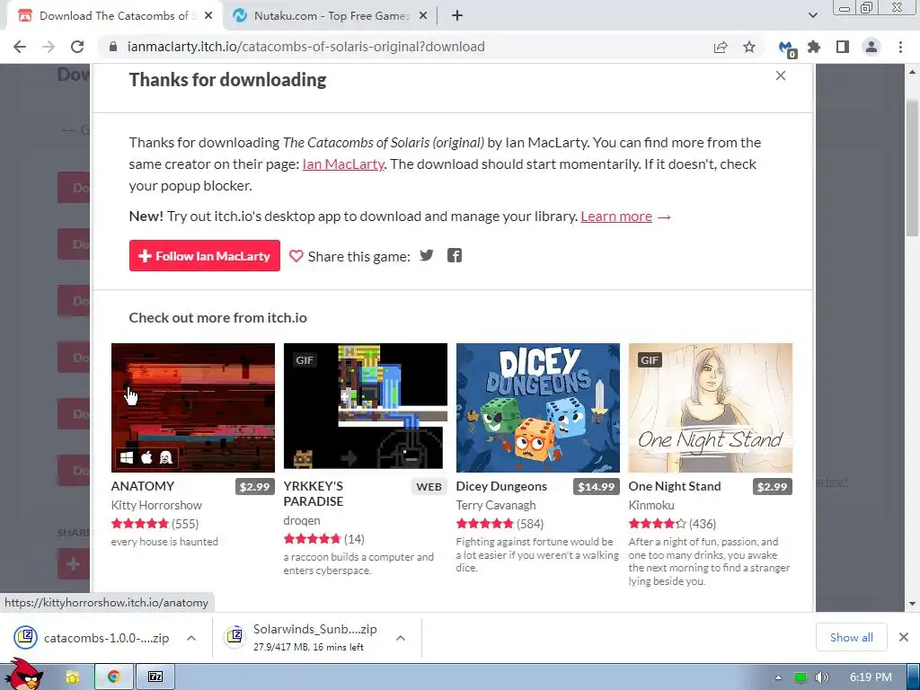Viewport: 920px width, 690px height.
Task: Click the Learn more link
Action: 616,217
